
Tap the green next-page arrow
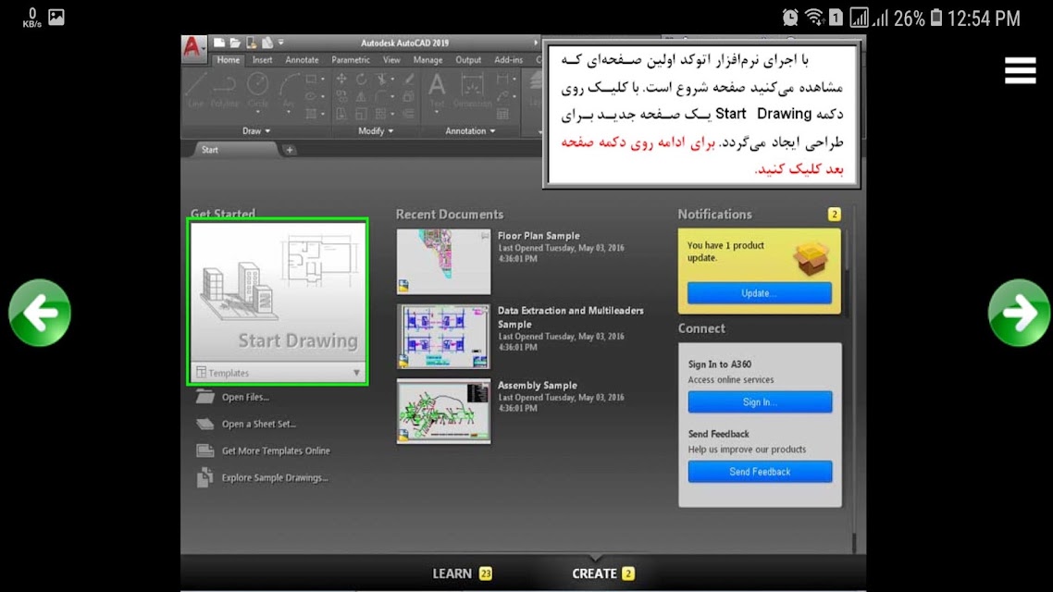1019,313
